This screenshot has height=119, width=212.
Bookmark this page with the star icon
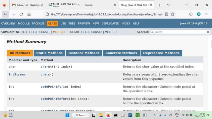173,14
